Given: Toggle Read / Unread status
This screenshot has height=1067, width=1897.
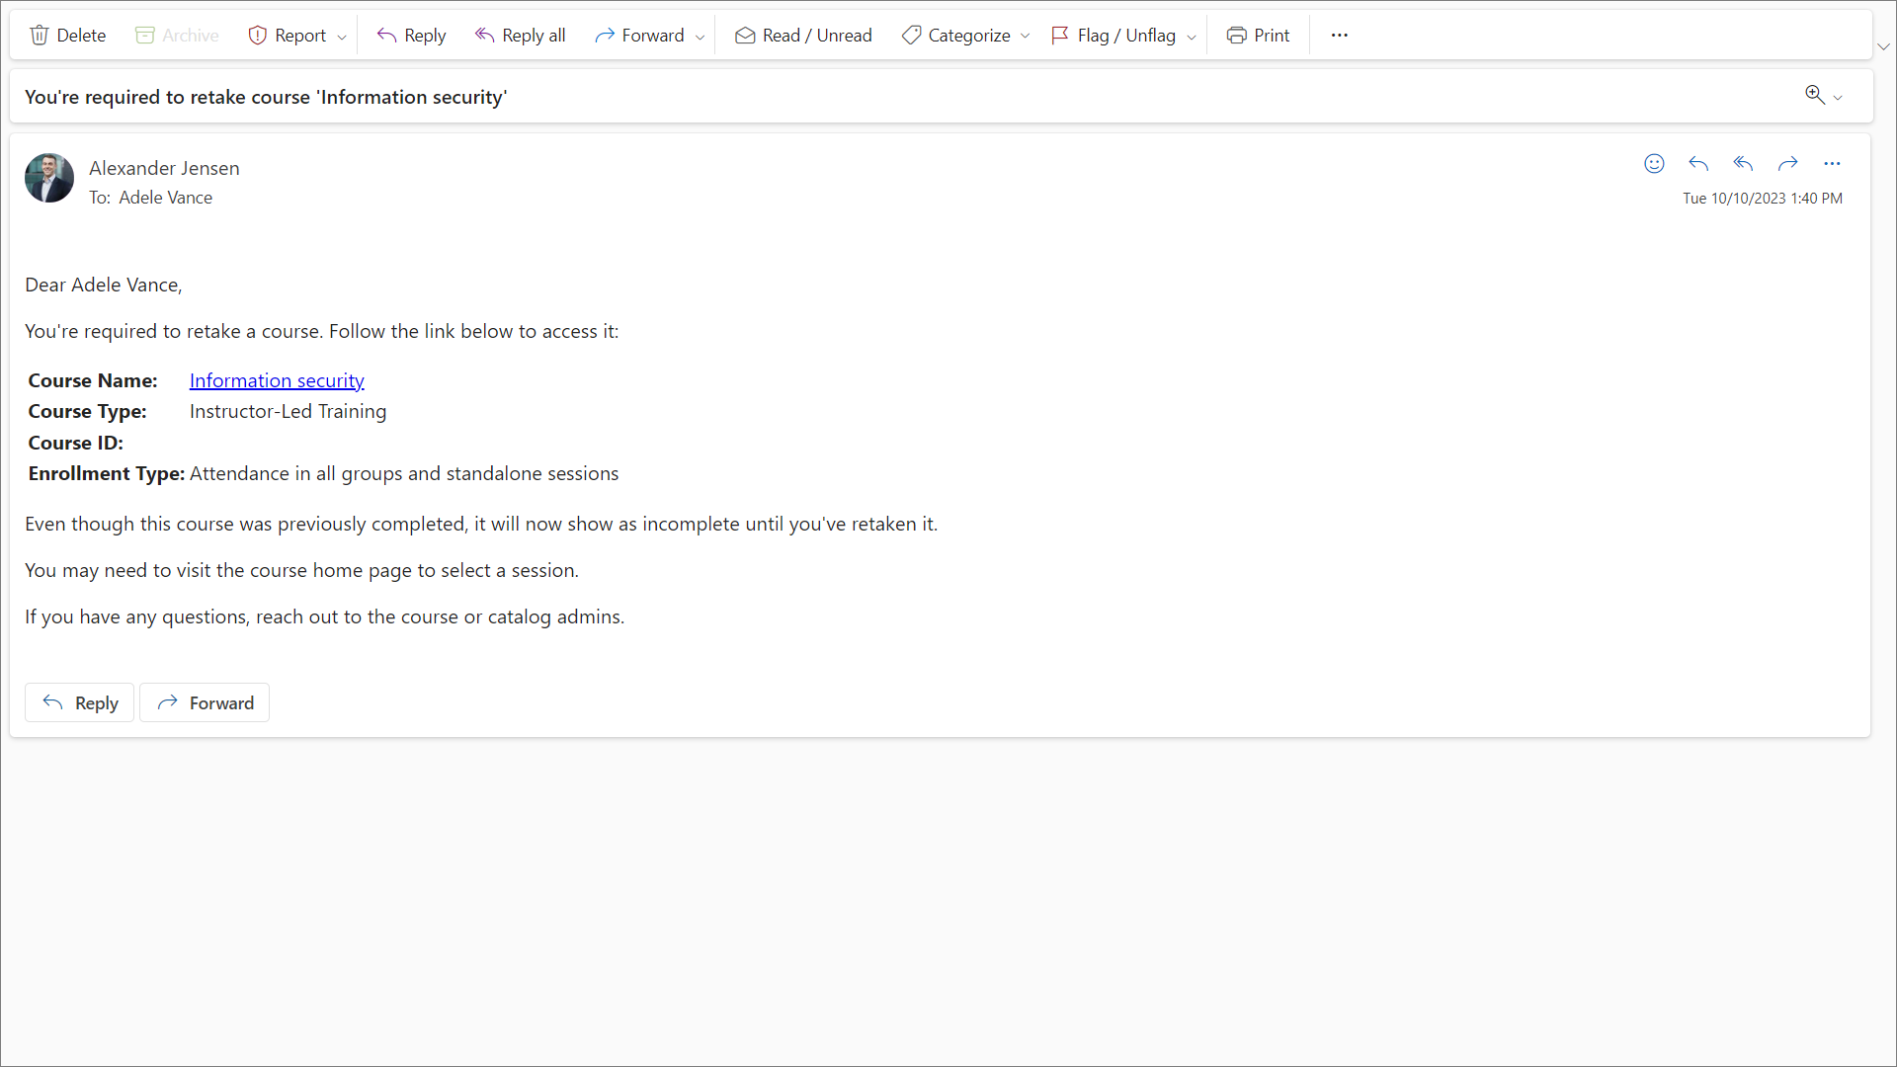Looking at the screenshot, I should tap(802, 36).
